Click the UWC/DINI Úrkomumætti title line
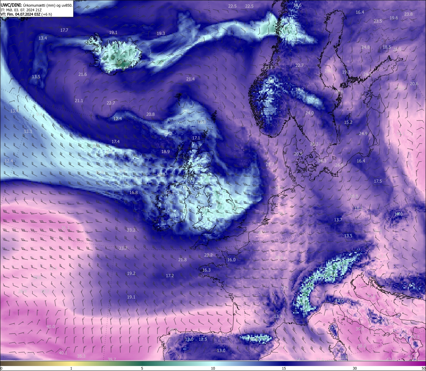The height and width of the screenshot is (371, 426). click(x=36, y=5)
